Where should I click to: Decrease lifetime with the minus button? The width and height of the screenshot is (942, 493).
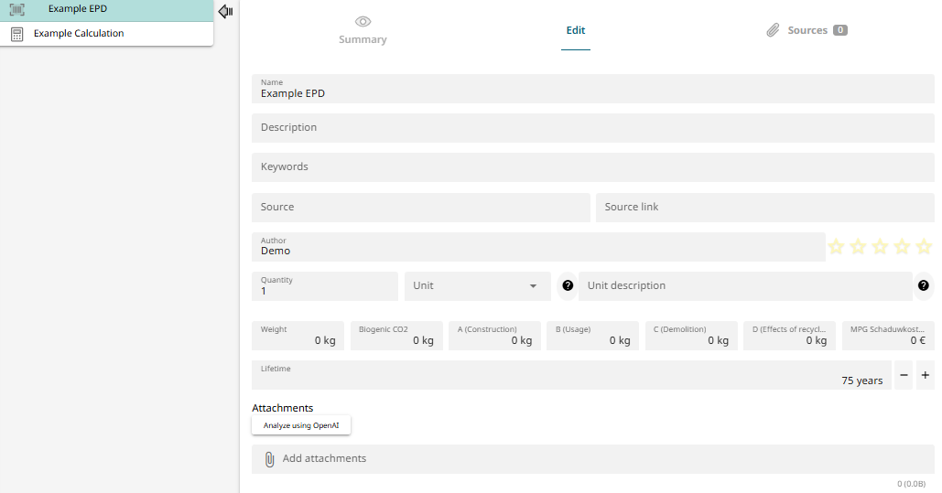coord(904,375)
